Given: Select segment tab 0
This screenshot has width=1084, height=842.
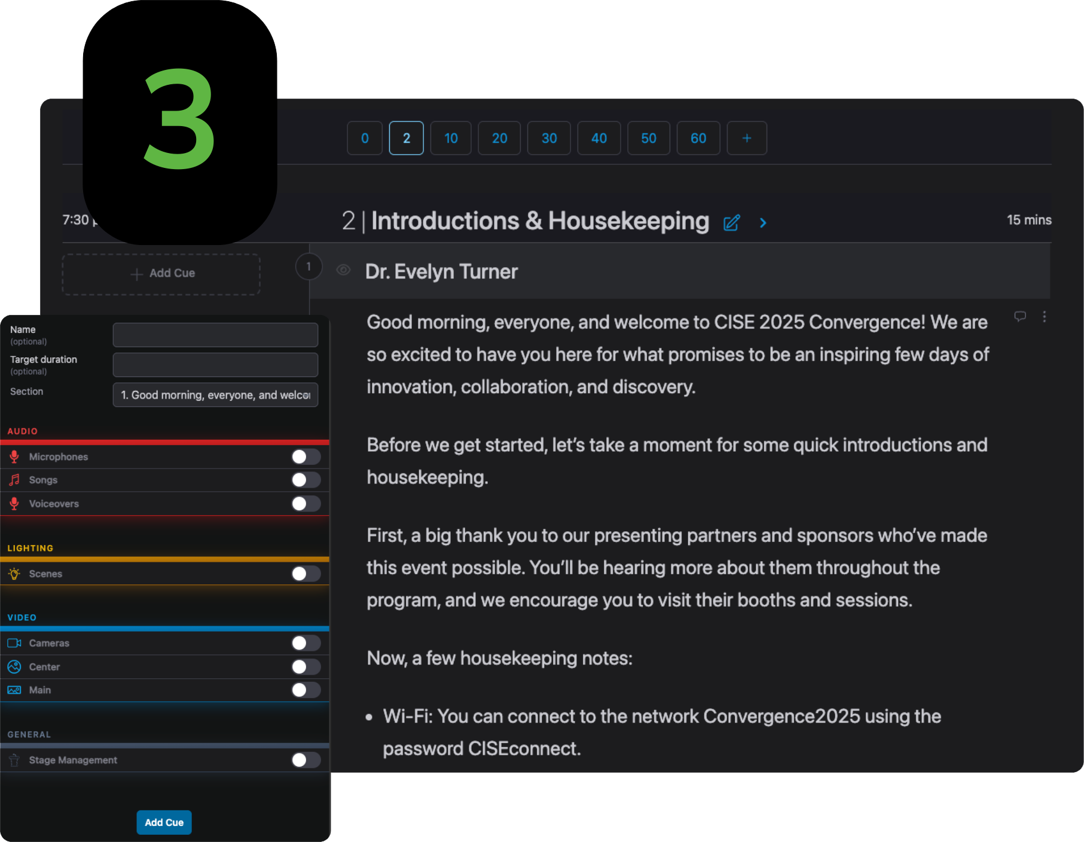Looking at the screenshot, I should click(365, 138).
